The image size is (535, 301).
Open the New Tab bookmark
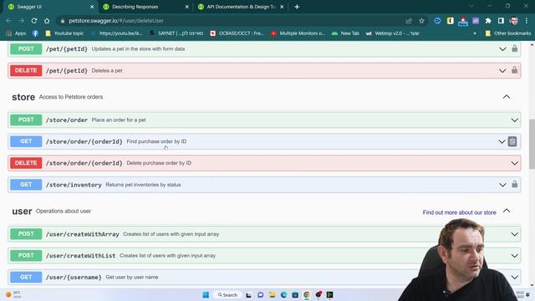coord(345,33)
